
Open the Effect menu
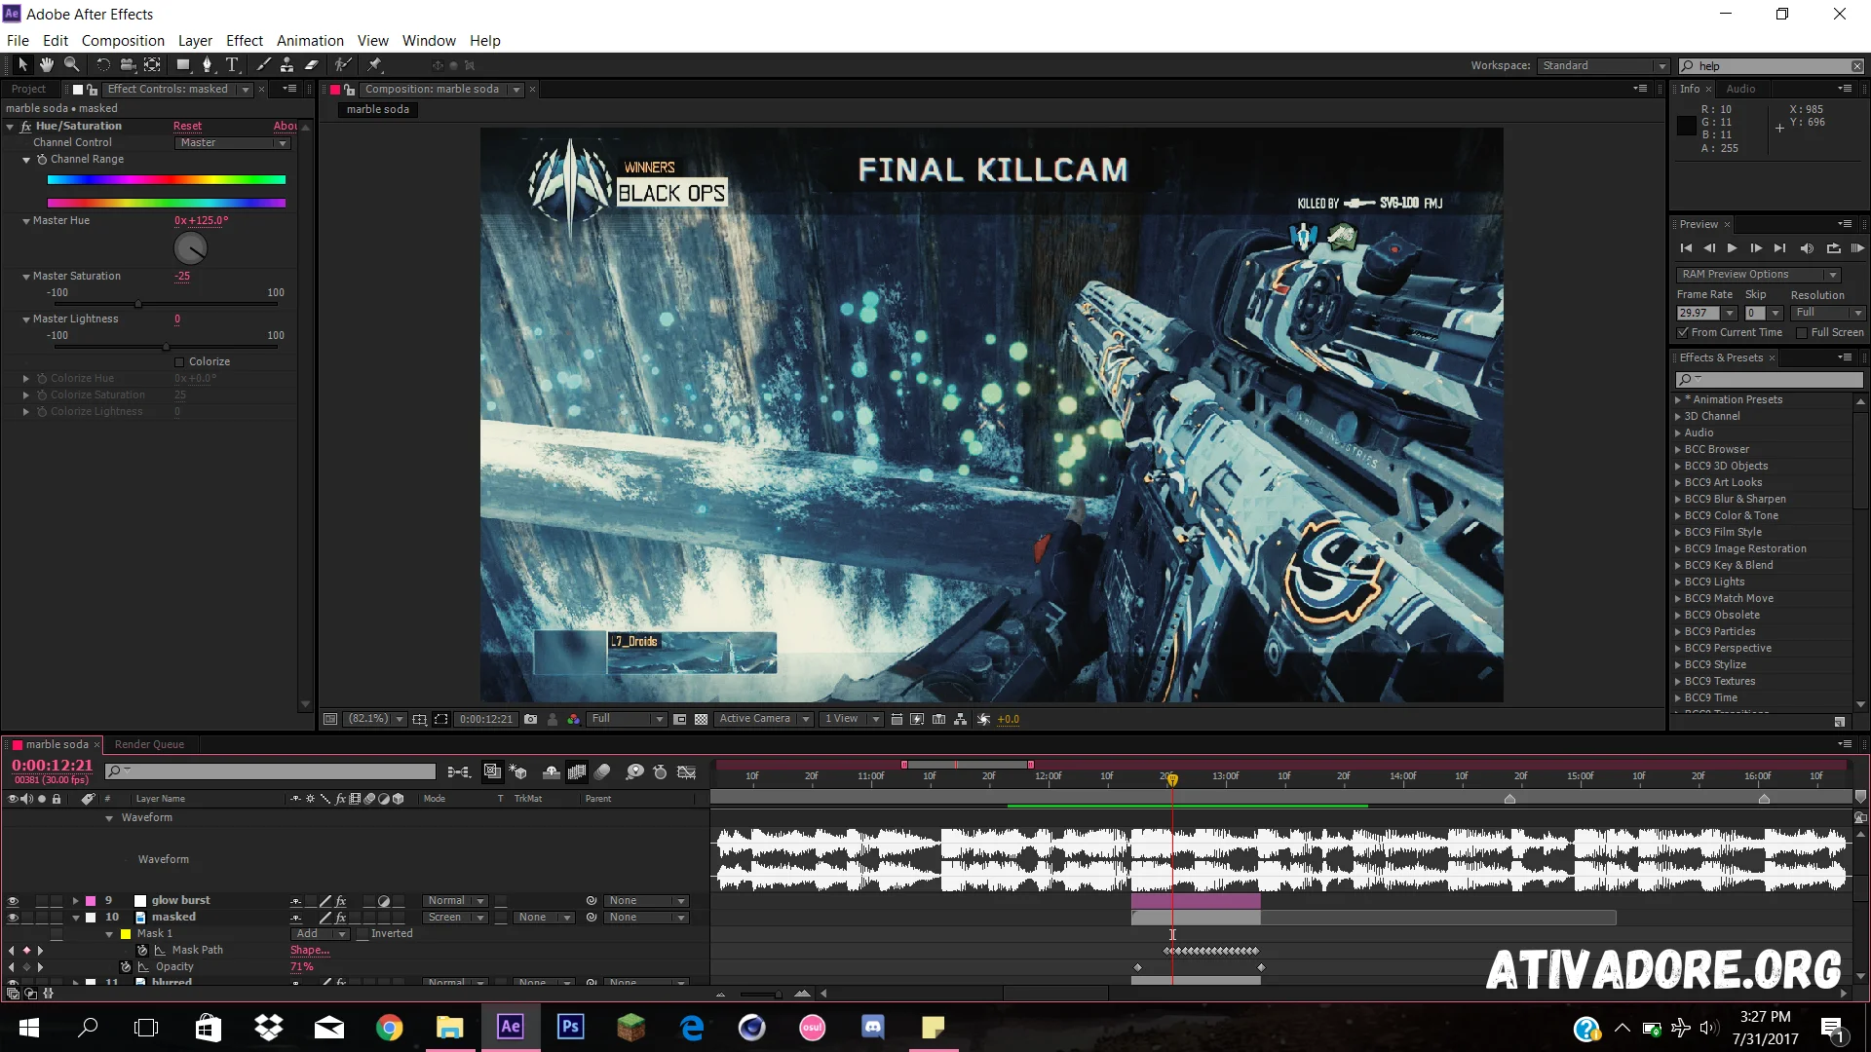point(245,40)
